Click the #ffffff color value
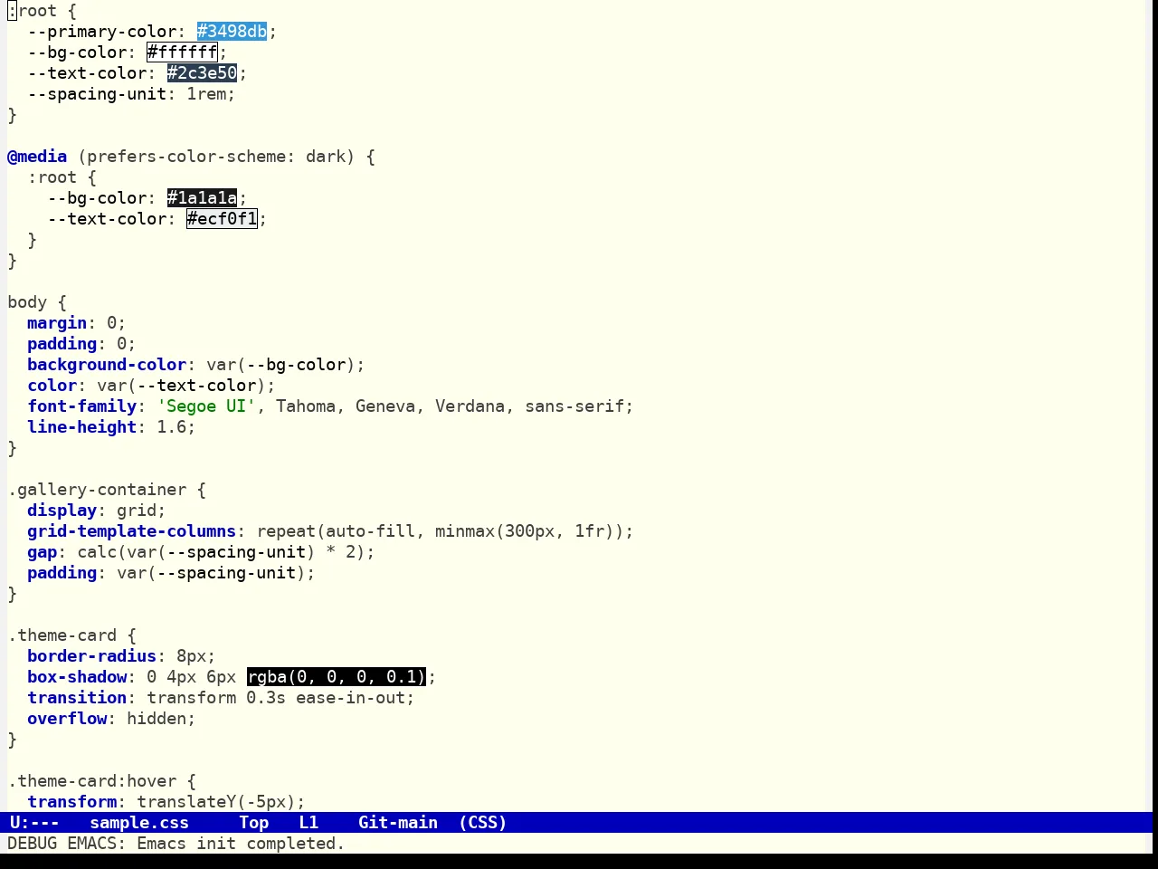Viewport: 1158px width, 869px height. pyautogui.click(x=182, y=53)
